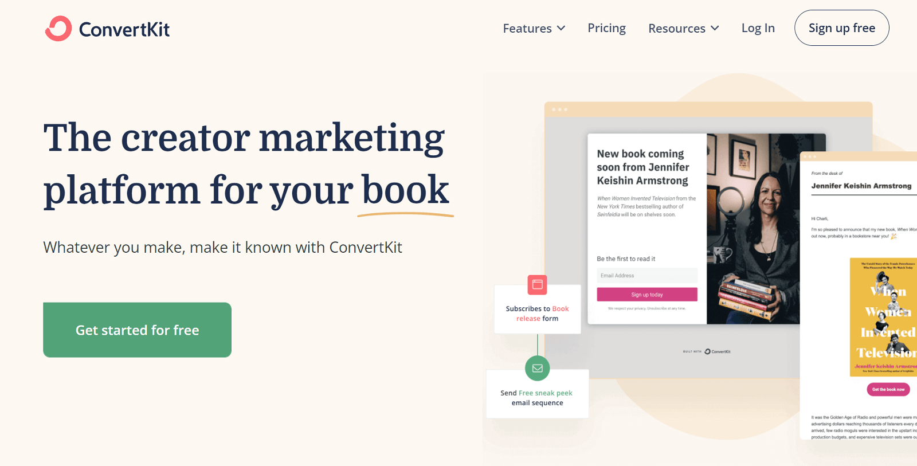Click the Built with ConvertKit badge
Image resolution: width=917 pixels, height=466 pixels.
pyautogui.click(x=707, y=351)
